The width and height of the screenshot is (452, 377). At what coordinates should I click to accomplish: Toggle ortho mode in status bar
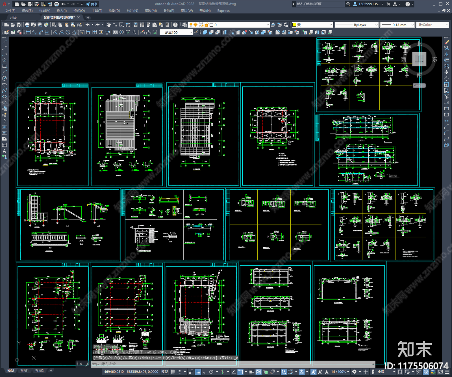point(205,372)
